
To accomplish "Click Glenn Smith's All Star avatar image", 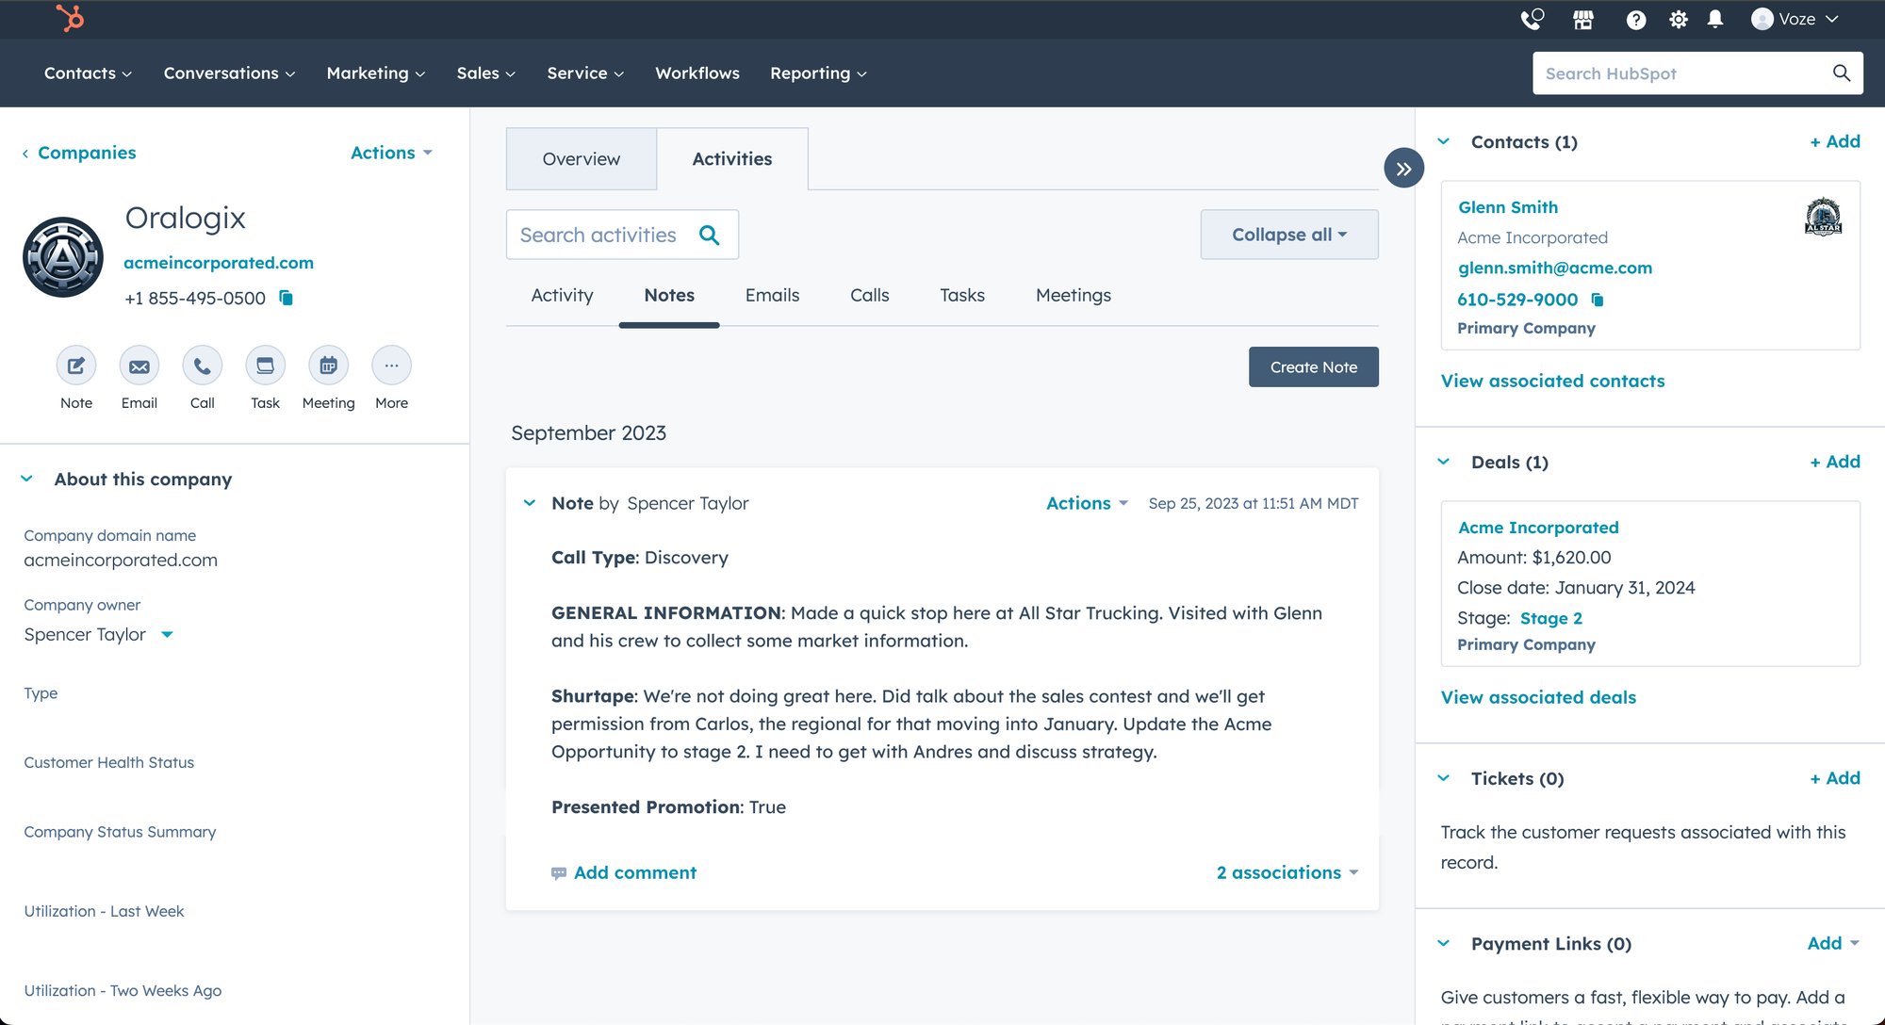I will [x=1823, y=217].
